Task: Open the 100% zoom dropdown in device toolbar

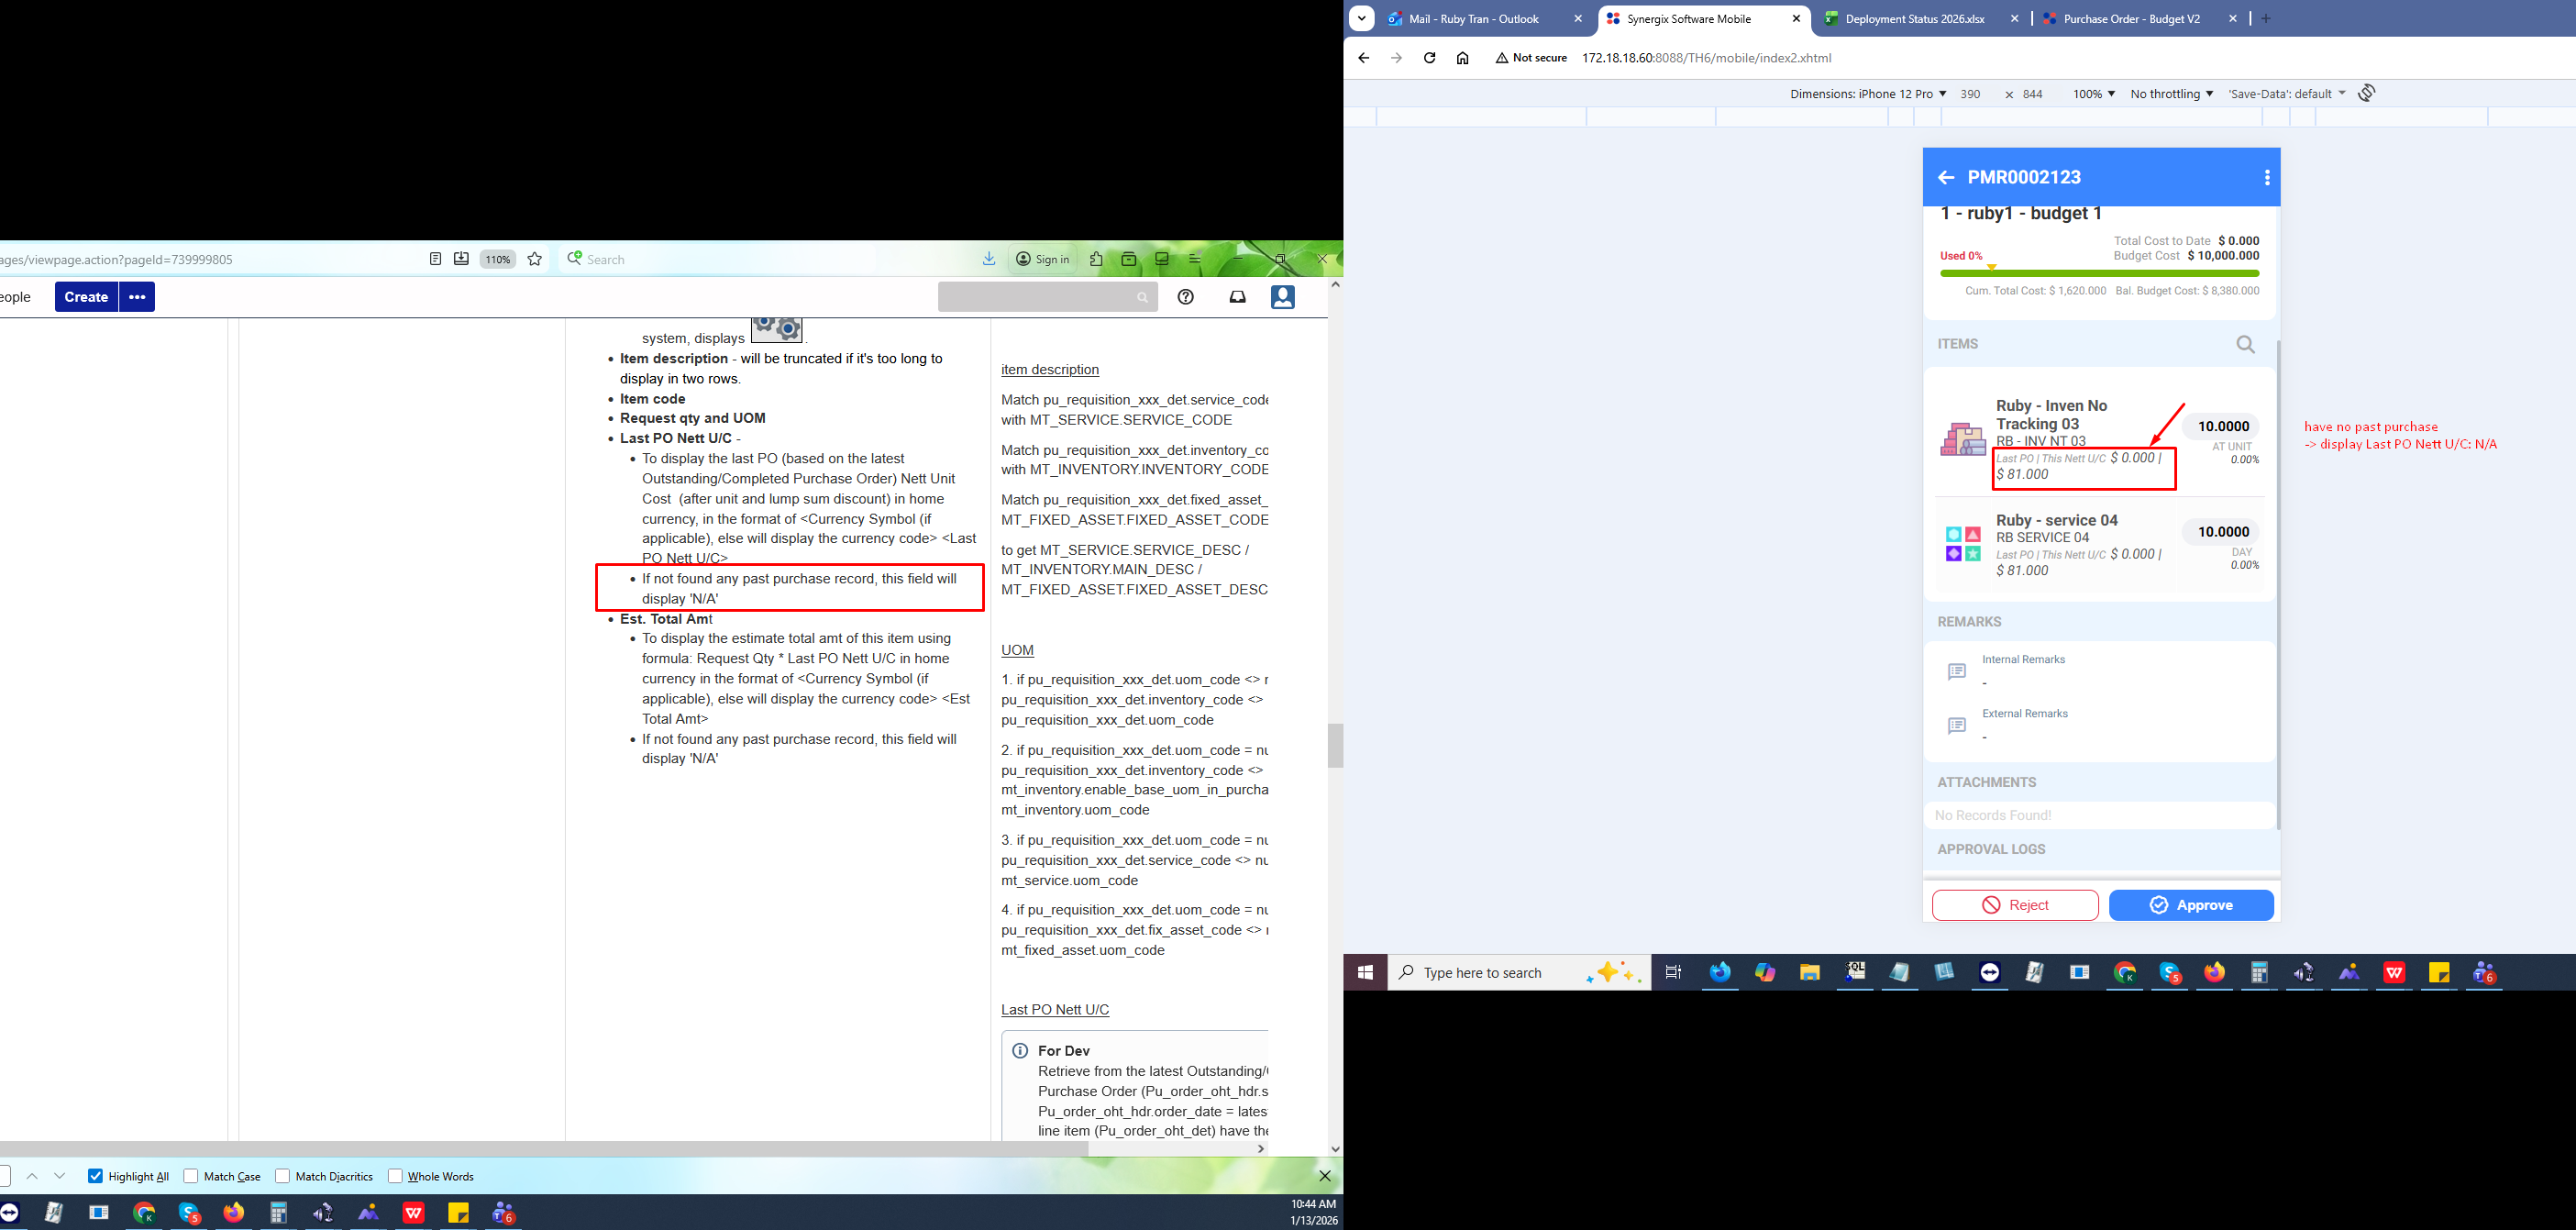Action: 2093,94
